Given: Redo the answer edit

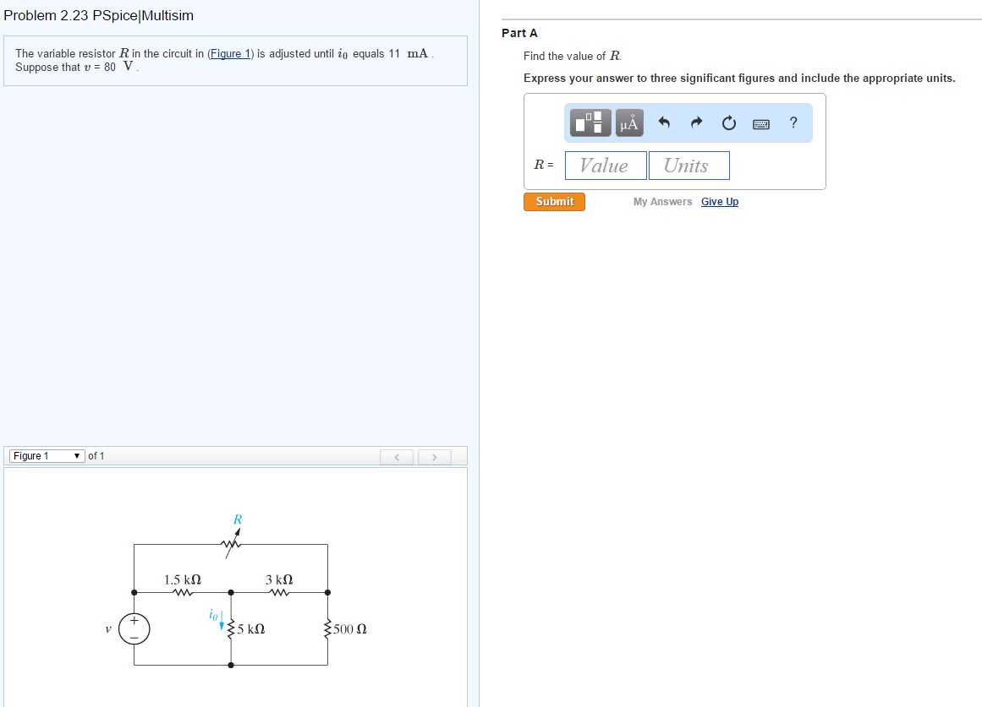Looking at the screenshot, I should 695,122.
